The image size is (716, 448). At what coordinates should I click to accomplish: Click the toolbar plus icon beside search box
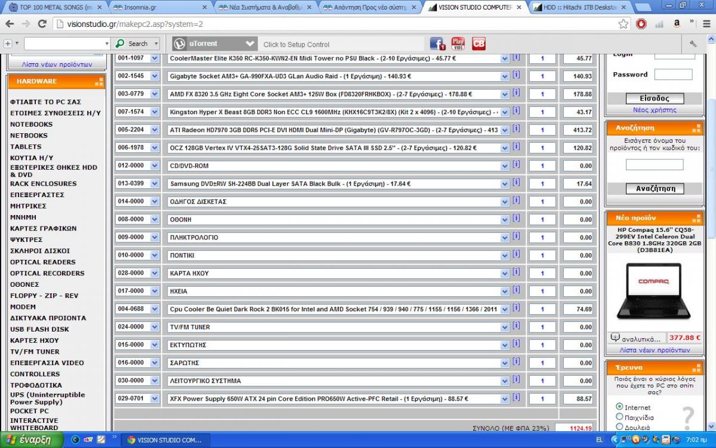pos(8,44)
